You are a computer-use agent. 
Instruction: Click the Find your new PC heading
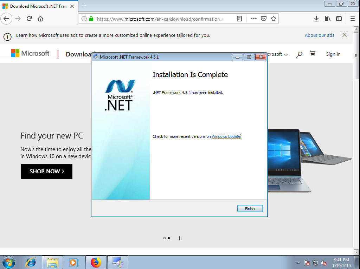pyautogui.click(x=52, y=136)
